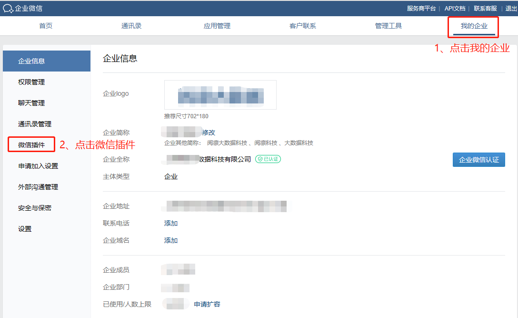Open 设置 in the sidebar
This screenshot has height=318, width=518.
[25, 229]
